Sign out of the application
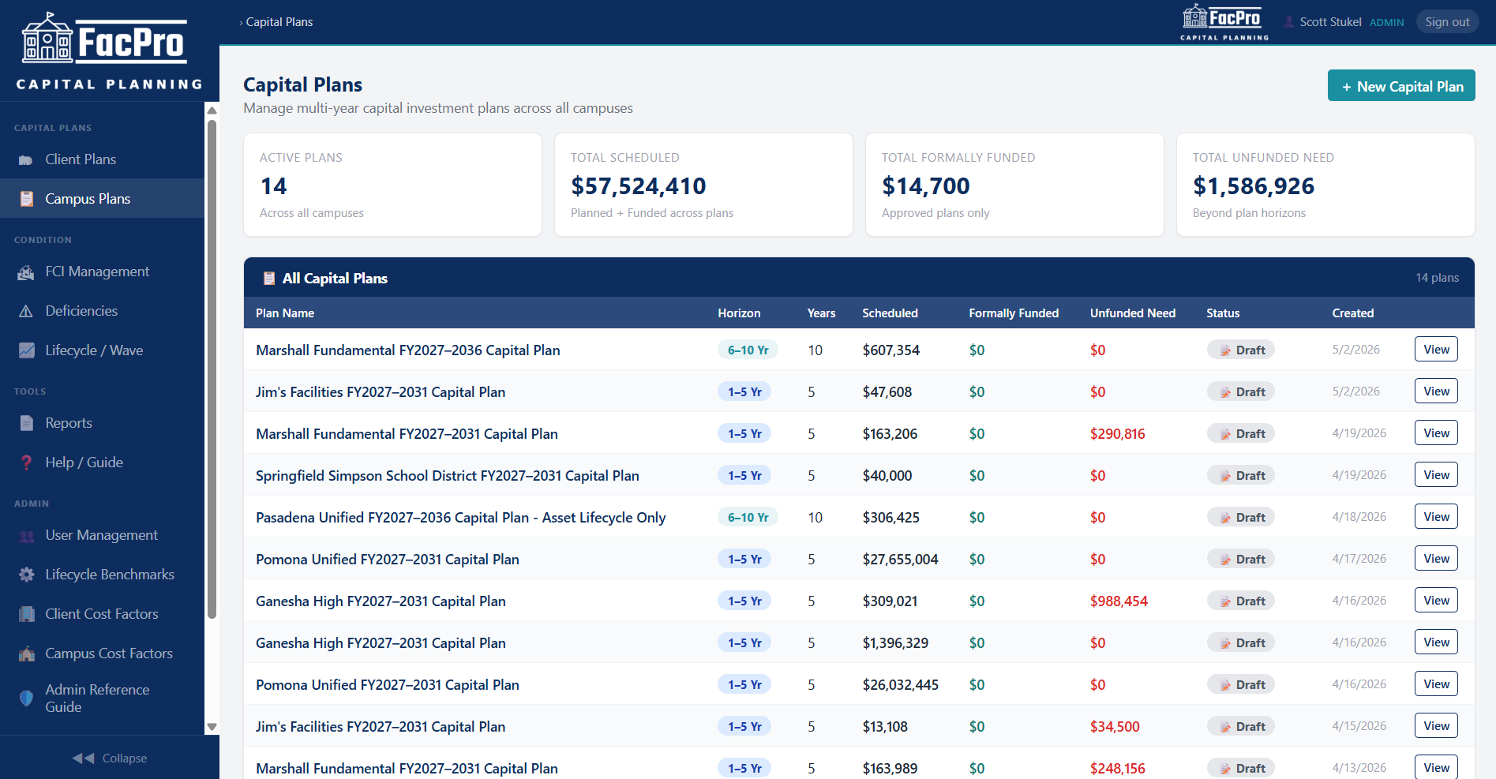This screenshot has height=779, width=1496. (1447, 22)
